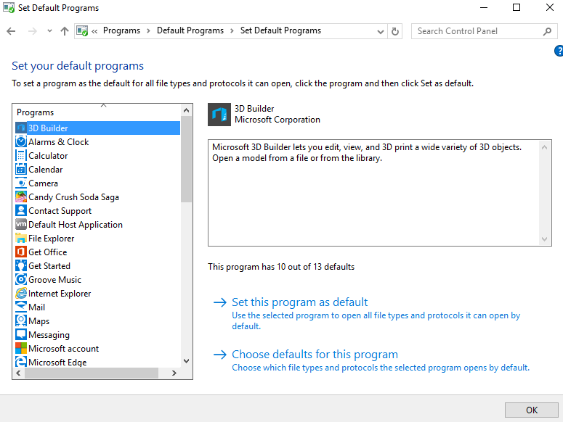Click the File Explorer folder icon
This screenshot has height=422, width=563.
[x=21, y=239]
